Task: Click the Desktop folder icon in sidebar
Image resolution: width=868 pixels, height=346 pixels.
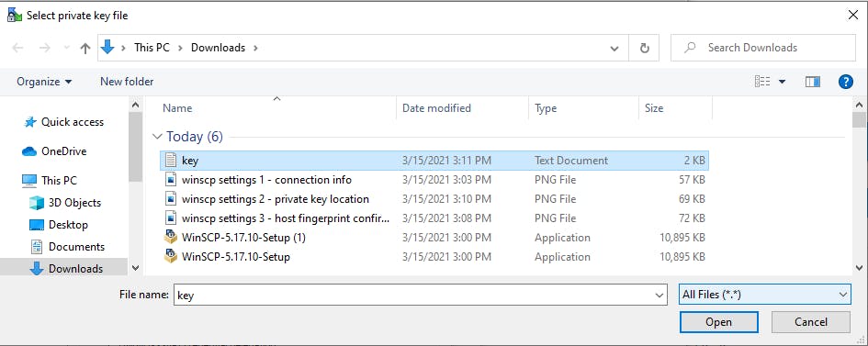Action: tap(37, 225)
